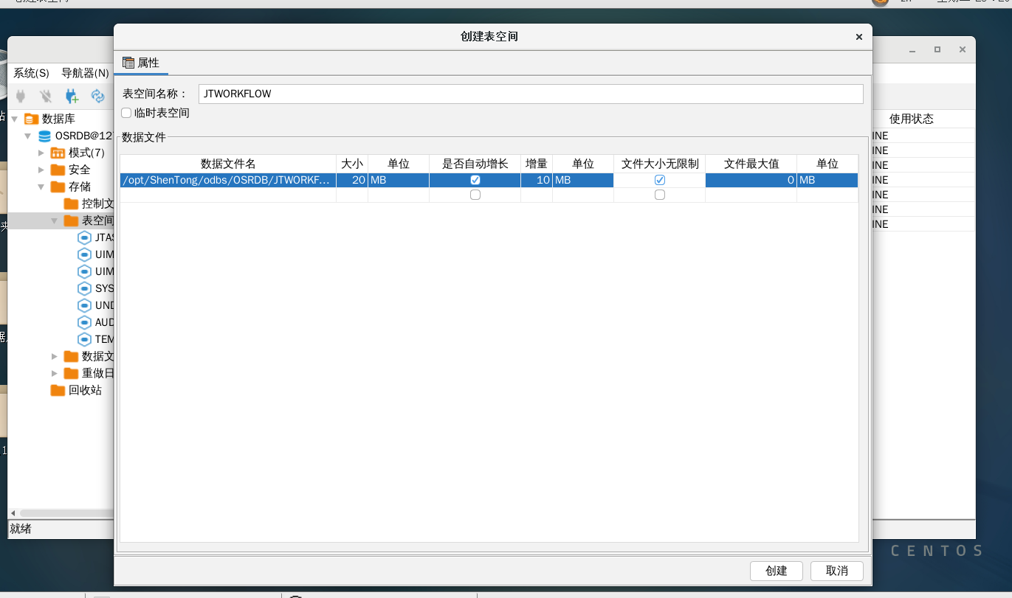Uncheck 是否自动增长 in the JTWORKFLOW file row
1012x598 pixels.
475,180
